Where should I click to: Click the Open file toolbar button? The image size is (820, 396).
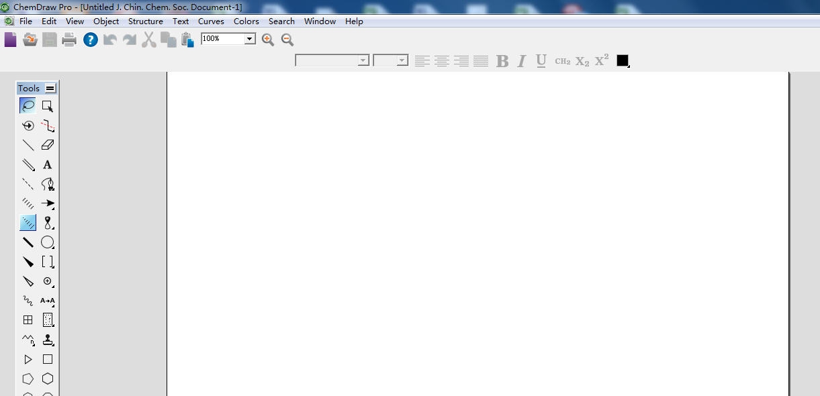[30, 40]
